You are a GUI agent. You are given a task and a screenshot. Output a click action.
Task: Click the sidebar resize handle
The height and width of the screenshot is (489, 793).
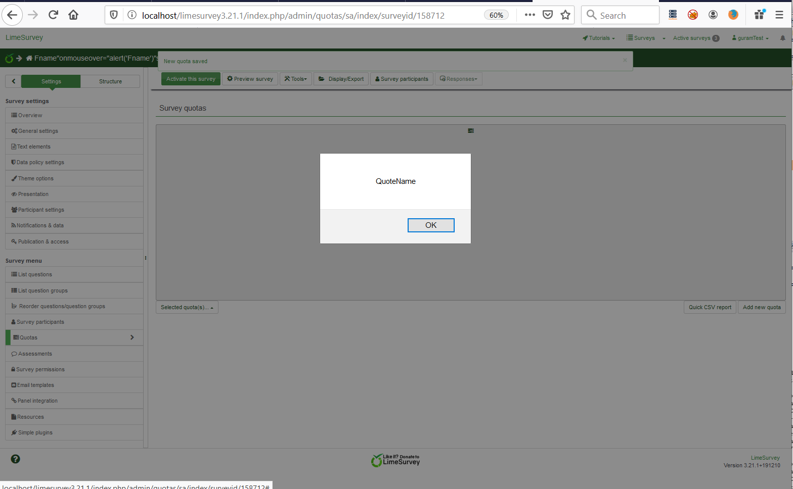pyautogui.click(x=146, y=258)
